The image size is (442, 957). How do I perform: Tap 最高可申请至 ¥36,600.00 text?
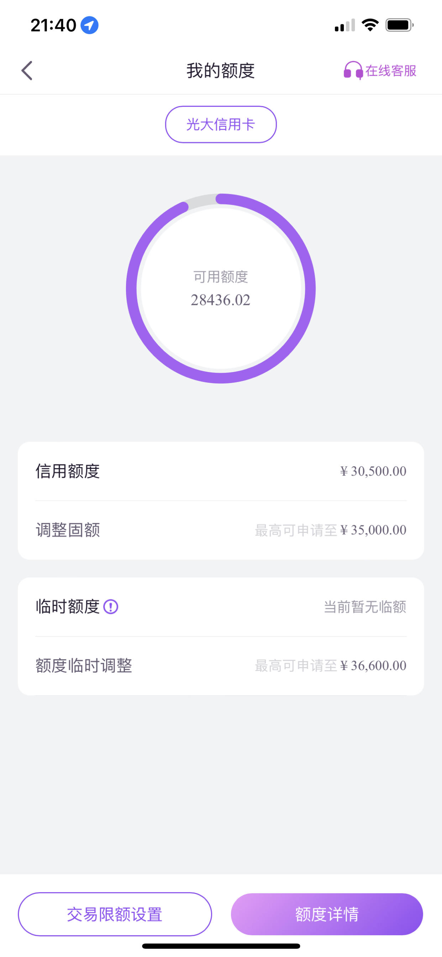tap(331, 666)
